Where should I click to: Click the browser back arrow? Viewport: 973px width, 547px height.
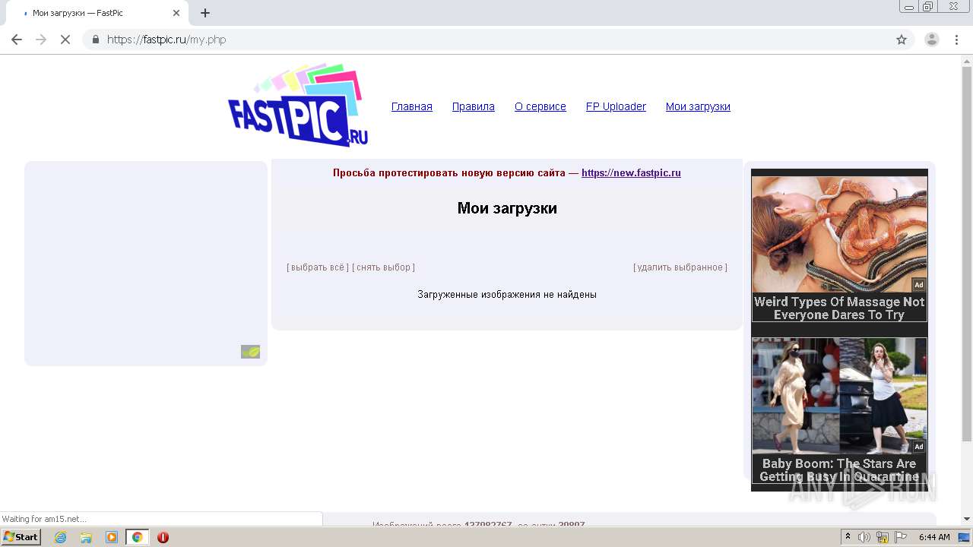pyautogui.click(x=17, y=40)
